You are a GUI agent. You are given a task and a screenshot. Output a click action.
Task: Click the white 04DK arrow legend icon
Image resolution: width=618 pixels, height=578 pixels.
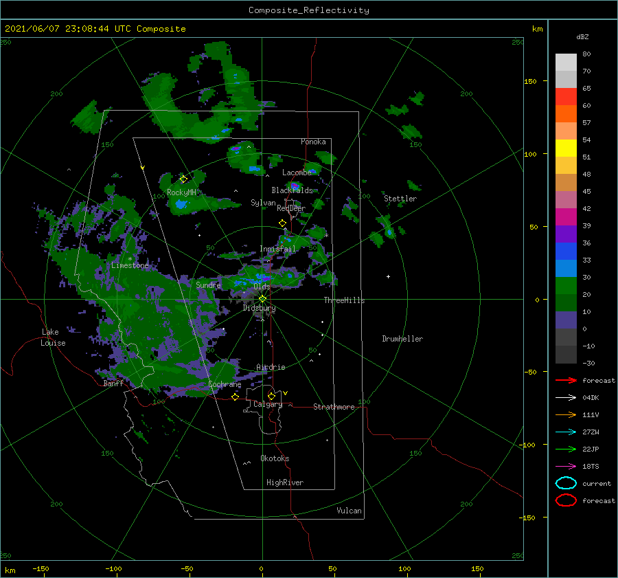click(x=566, y=397)
